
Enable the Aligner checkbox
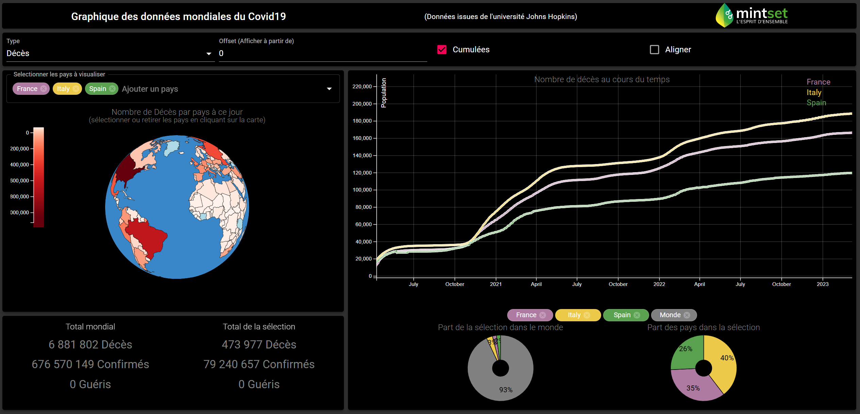point(654,50)
